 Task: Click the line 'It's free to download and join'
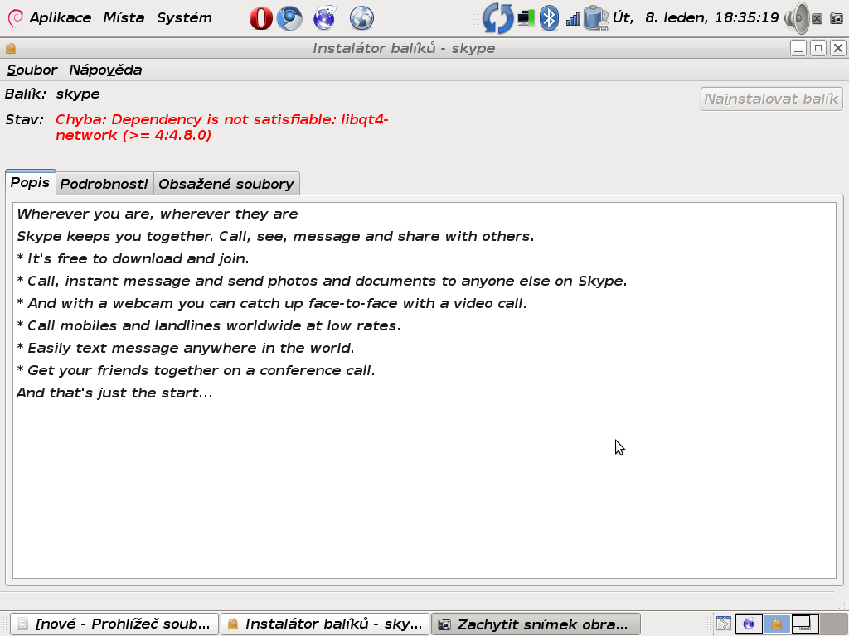click(133, 258)
